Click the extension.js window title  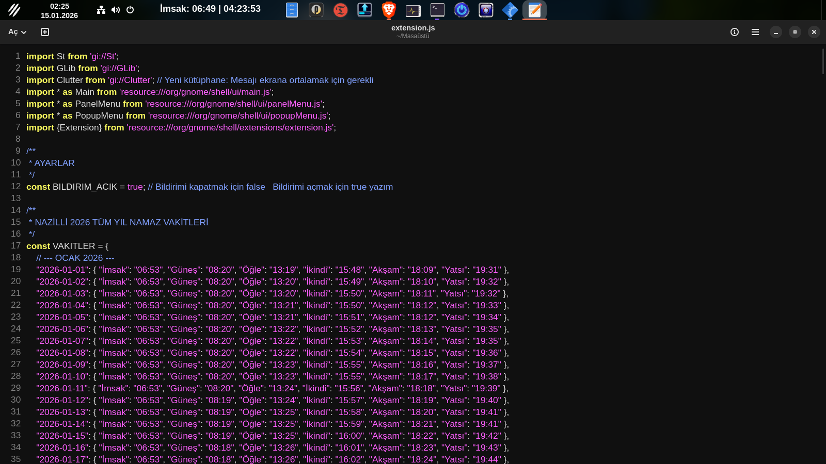click(412, 28)
